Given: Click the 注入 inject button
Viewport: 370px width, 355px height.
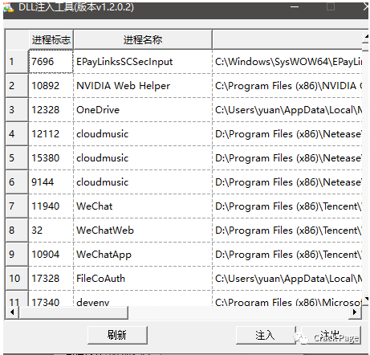Looking at the screenshot, I should 266,335.
